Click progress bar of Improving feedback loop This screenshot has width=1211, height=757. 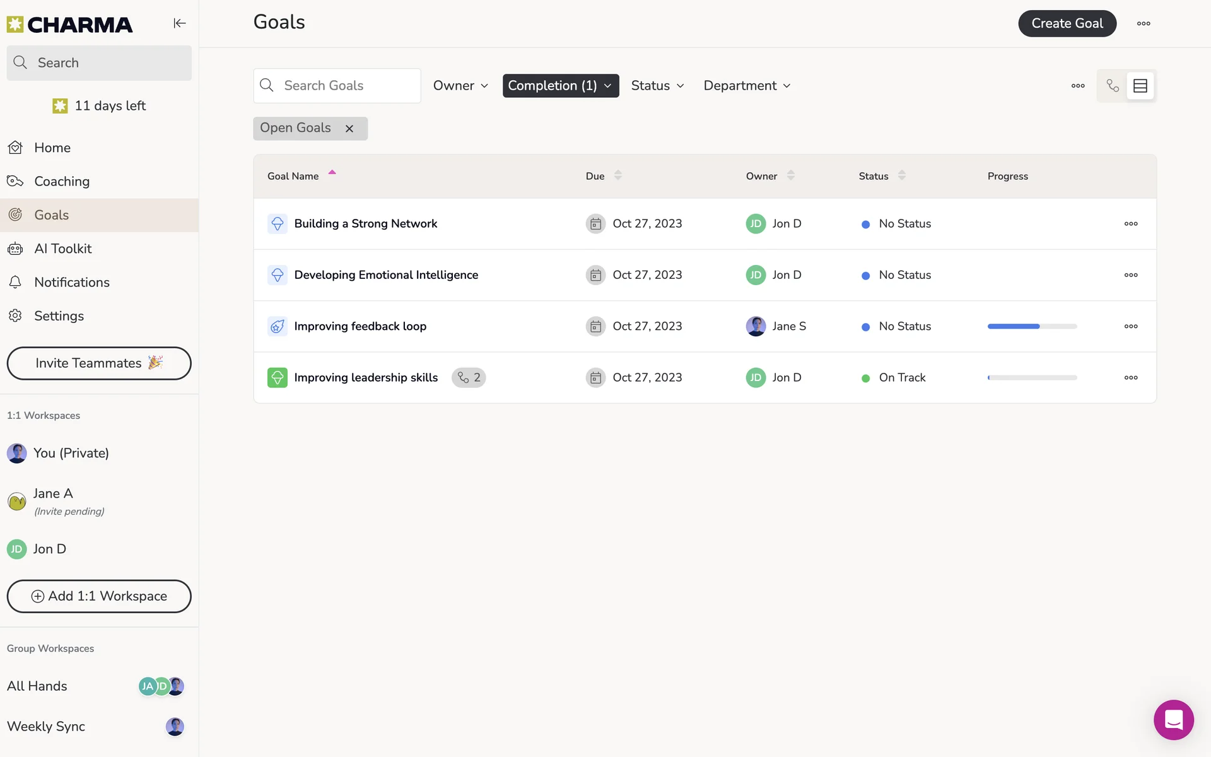(1032, 326)
